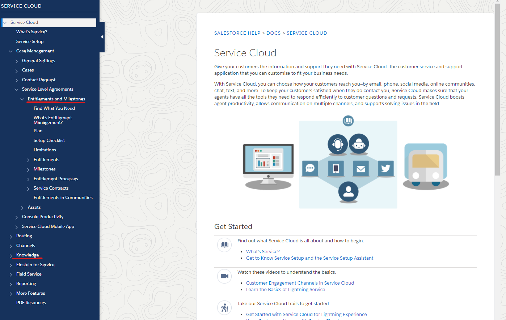Click the service van illustration
The image size is (506, 320).
426,166
